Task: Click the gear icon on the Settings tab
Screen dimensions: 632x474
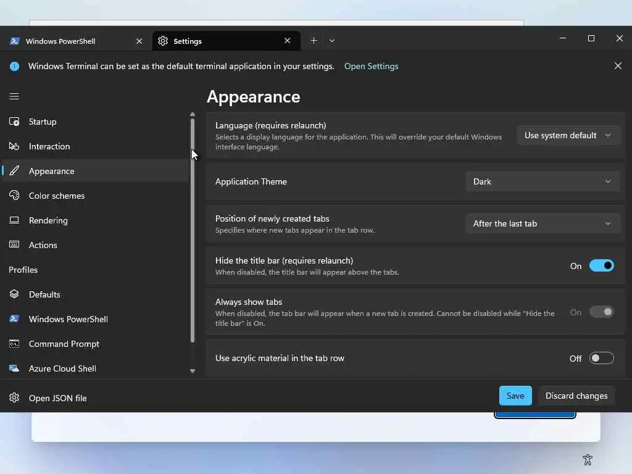Action: 163,41
